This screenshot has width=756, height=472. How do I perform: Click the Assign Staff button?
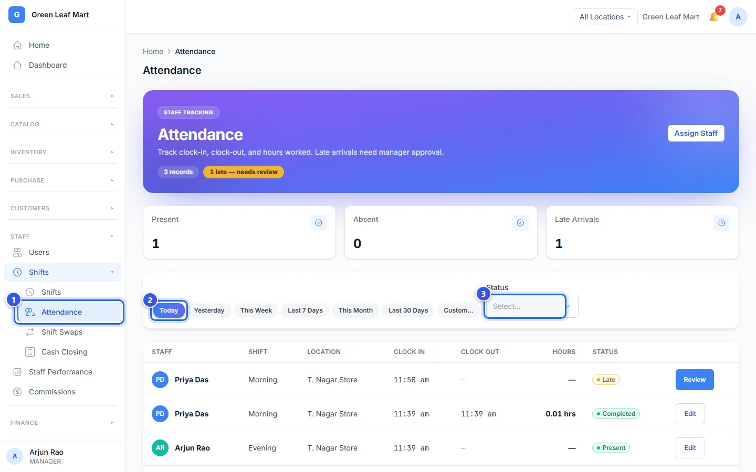[696, 133]
